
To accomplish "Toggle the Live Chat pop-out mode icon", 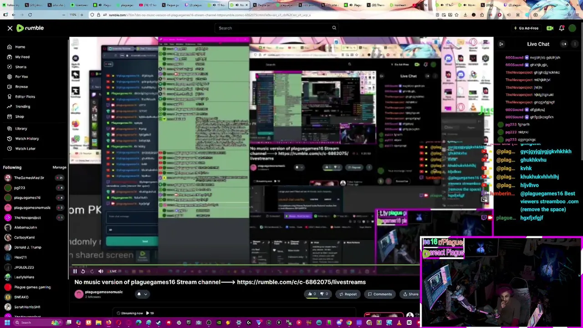I will (564, 44).
